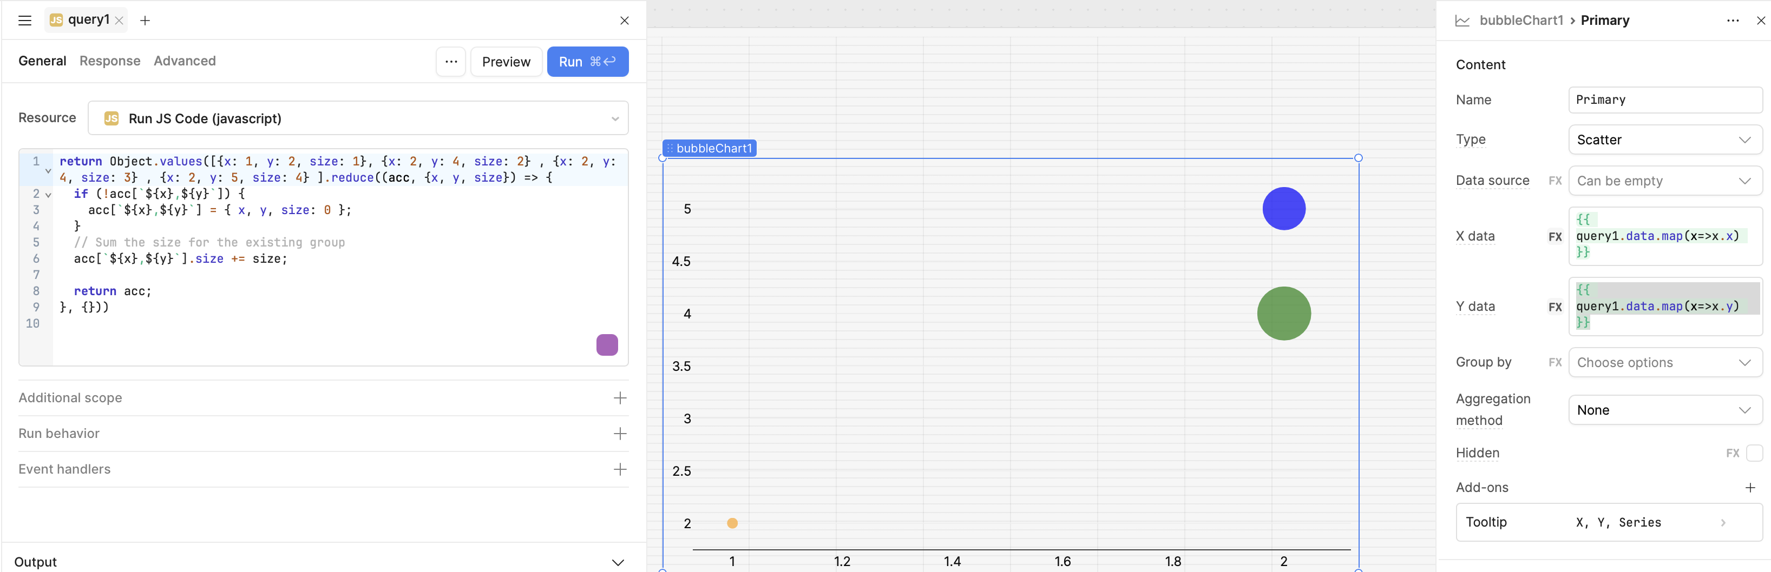Enable the Hidden checkbox
1771x572 pixels.
[x=1755, y=453]
